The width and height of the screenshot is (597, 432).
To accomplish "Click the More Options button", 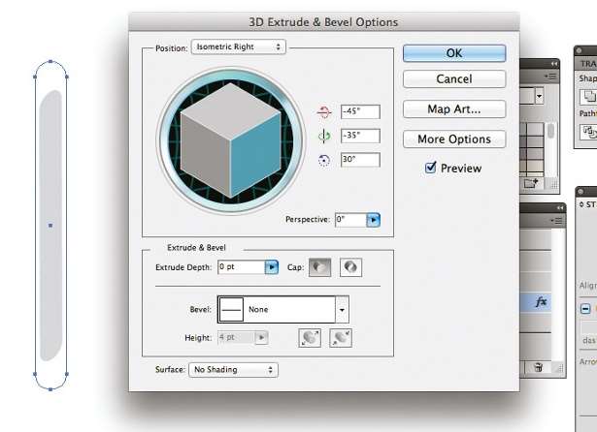I will (x=454, y=139).
